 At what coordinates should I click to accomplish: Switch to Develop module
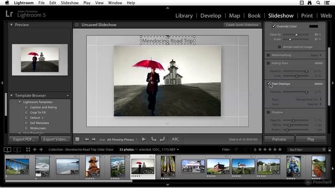coord(210,16)
